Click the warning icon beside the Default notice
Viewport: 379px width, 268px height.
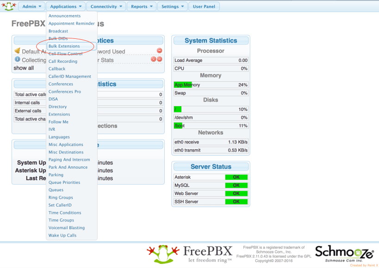point(17,51)
